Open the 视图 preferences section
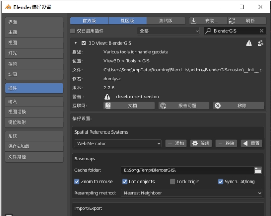Image resolution: width=271 pixels, height=216 pixels. [x=34, y=43]
